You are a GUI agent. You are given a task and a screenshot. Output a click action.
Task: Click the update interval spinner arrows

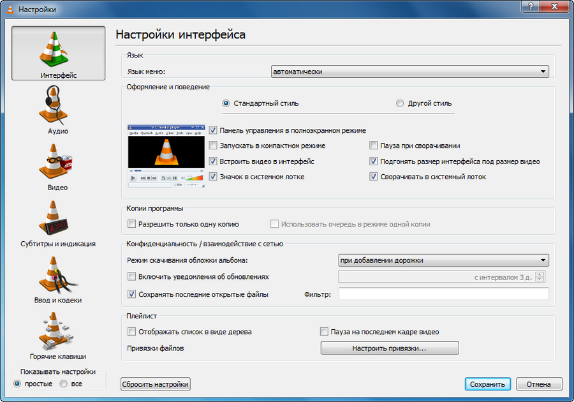click(x=540, y=277)
